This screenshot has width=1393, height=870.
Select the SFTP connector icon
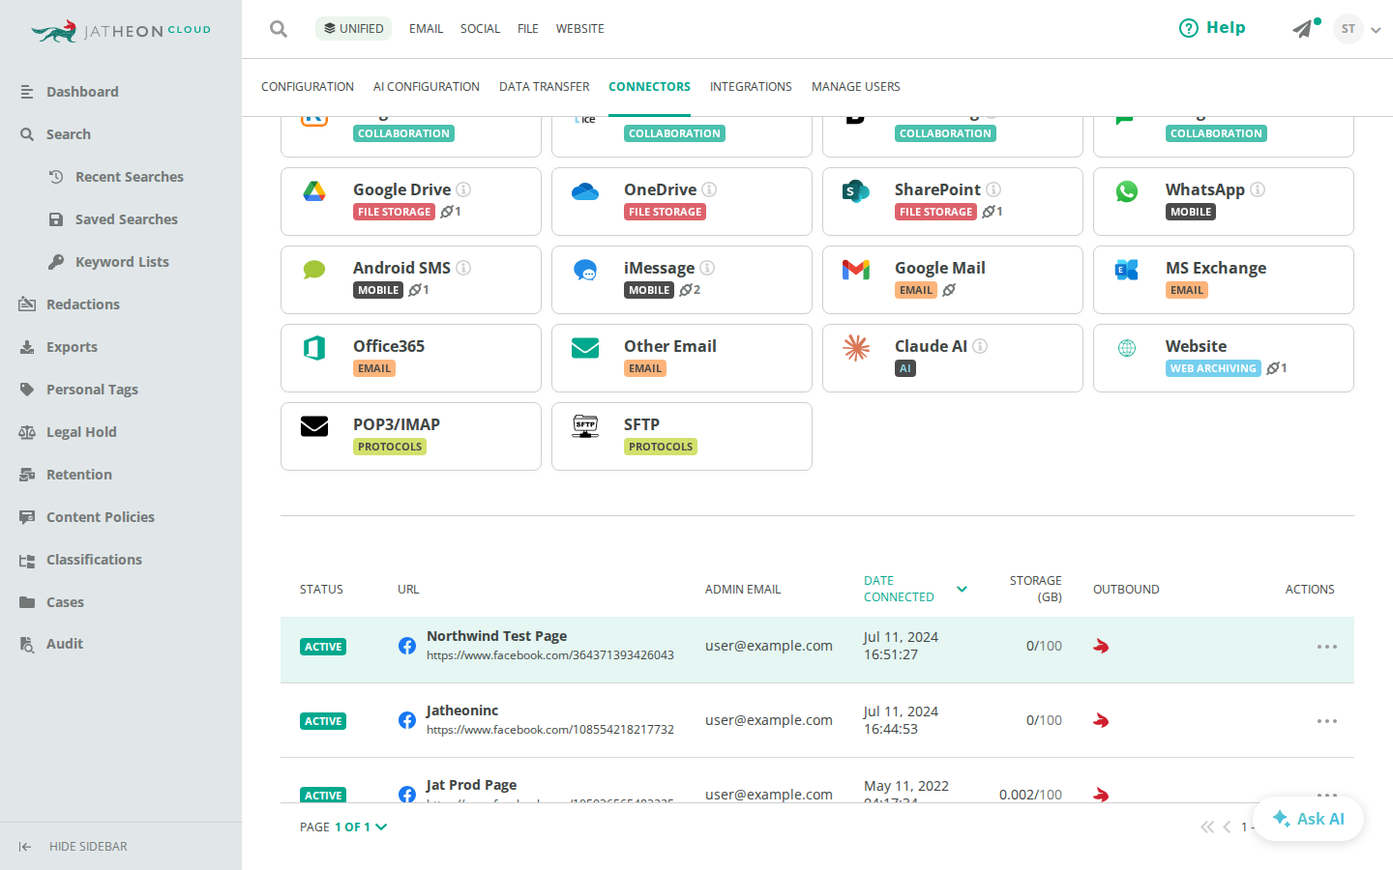[x=585, y=426]
